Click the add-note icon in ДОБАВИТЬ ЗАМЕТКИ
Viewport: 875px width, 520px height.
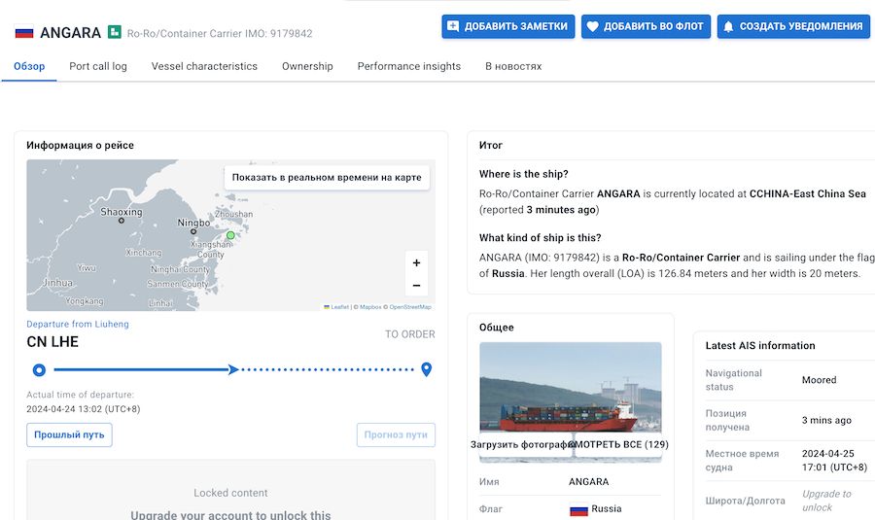tap(453, 26)
